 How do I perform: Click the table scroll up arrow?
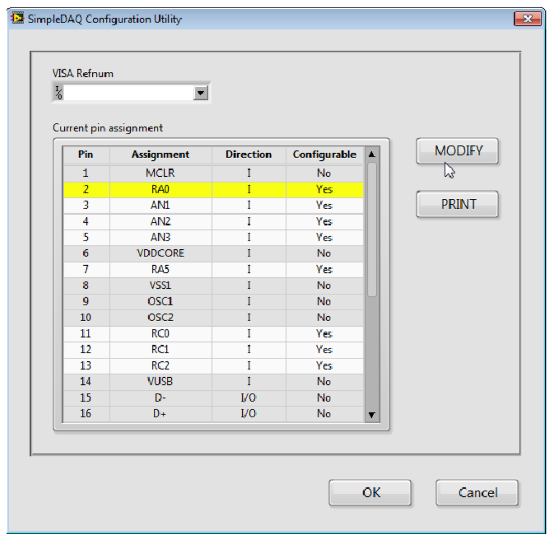(x=372, y=154)
